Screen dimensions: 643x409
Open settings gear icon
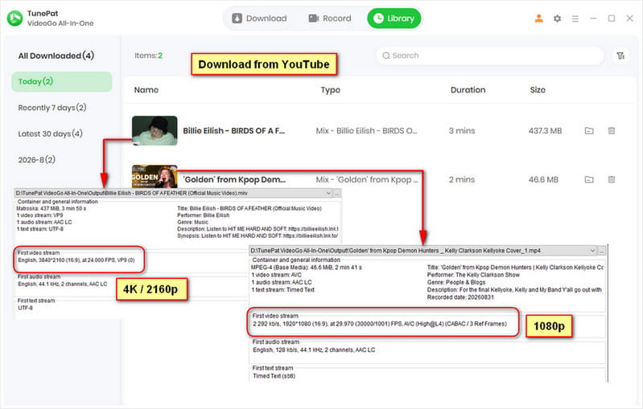pyautogui.click(x=557, y=18)
